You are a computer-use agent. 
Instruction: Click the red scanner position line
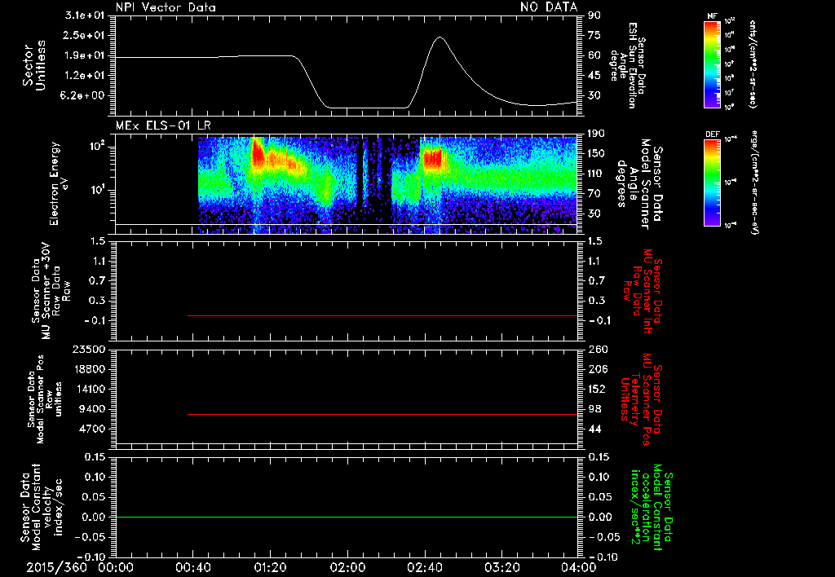pos(382,414)
